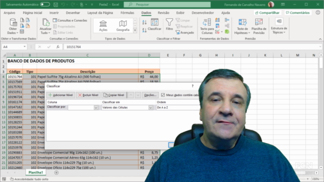This screenshot has width=324, height=182.
Task: Click the BANCO DE DADOS DE PRODUTOS title
Action: [41, 61]
